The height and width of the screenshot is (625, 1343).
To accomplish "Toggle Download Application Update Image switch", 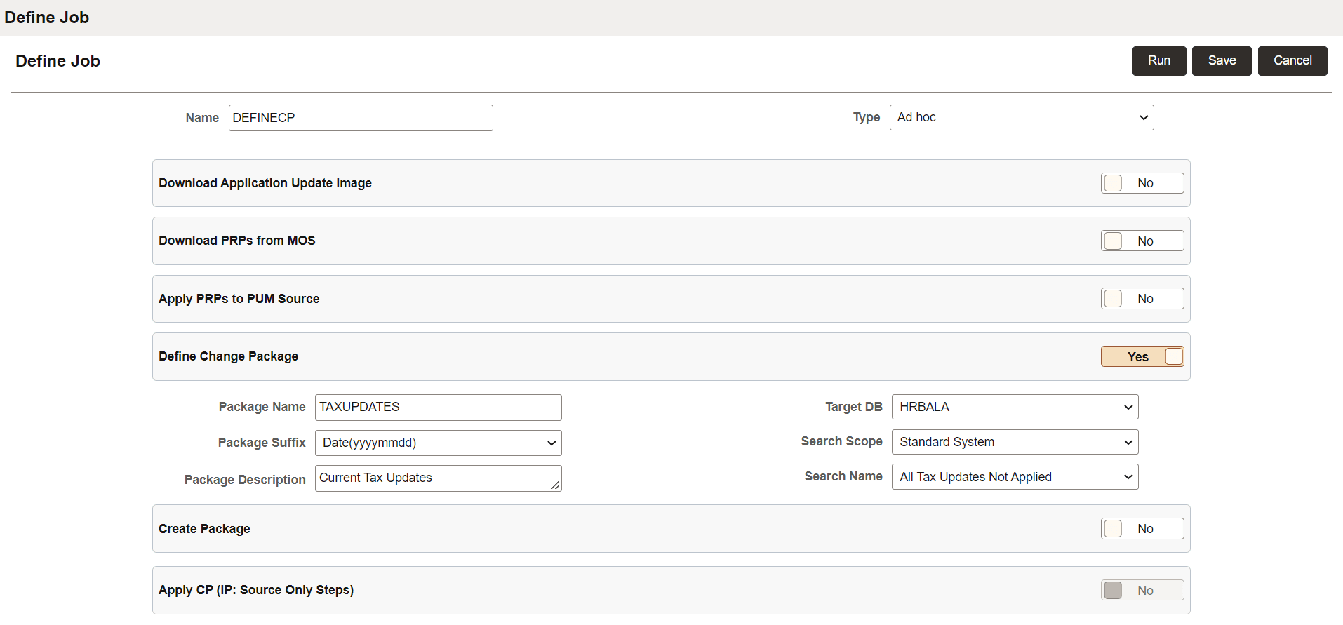I will tap(1142, 183).
